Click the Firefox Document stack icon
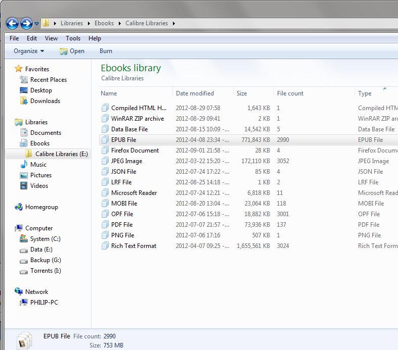Image resolution: width=398 pixels, height=350 pixels. [x=105, y=151]
